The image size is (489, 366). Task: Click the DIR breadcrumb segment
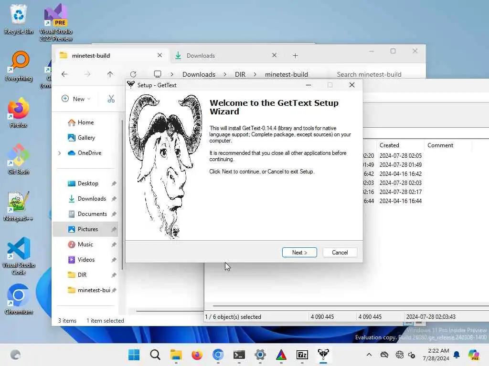240,74
